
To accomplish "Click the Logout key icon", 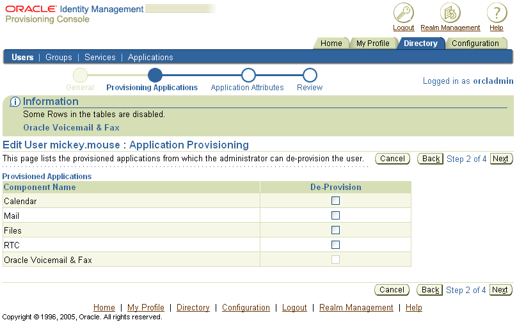I will point(403,13).
